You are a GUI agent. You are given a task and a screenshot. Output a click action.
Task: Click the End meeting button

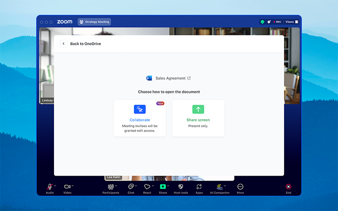pyautogui.click(x=289, y=187)
